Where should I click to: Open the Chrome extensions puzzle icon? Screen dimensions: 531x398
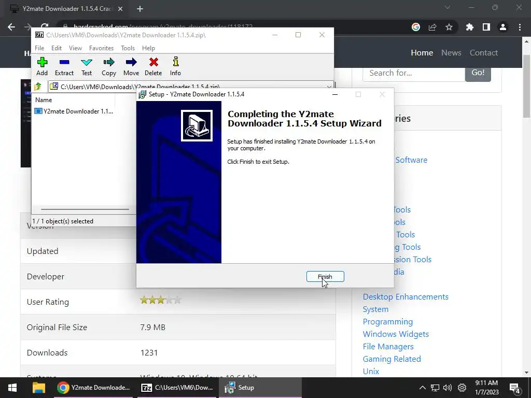coord(470,27)
